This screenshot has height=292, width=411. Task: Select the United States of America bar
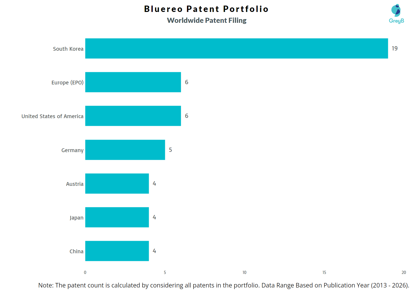(133, 116)
